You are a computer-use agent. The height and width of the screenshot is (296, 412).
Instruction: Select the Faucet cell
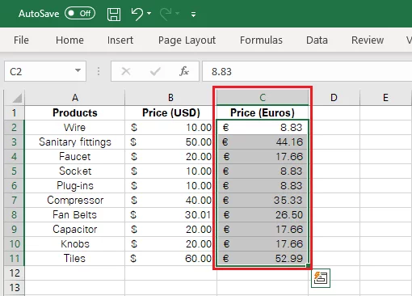click(75, 157)
